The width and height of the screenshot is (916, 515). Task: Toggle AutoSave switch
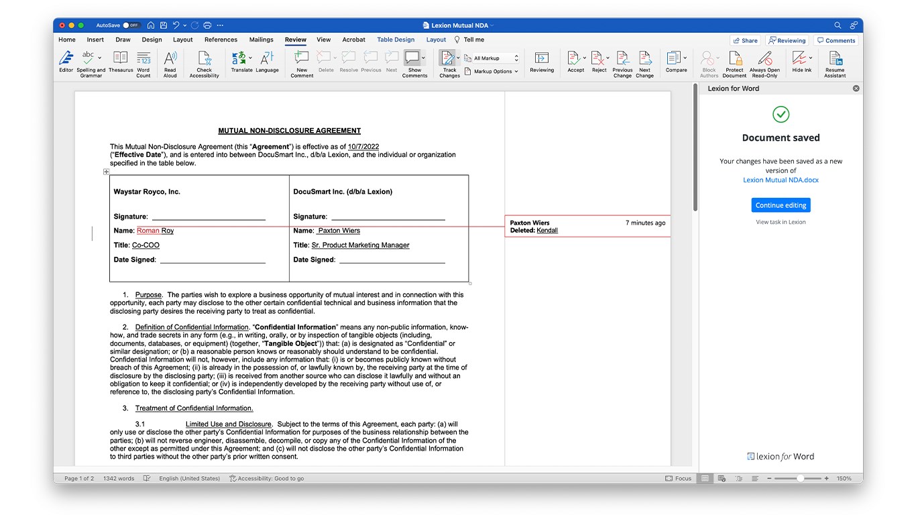coord(131,25)
